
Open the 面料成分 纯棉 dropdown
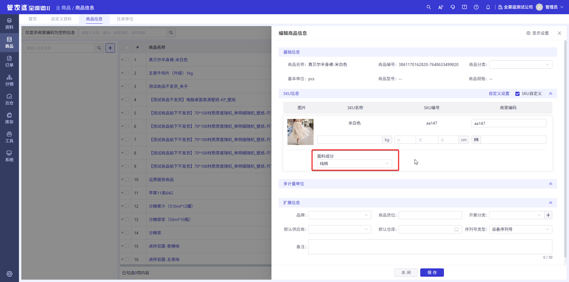coord(354,164)
